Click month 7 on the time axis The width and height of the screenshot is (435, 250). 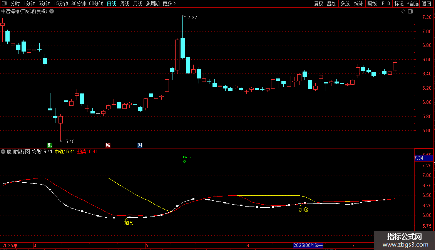pyautogui.click(x=353, y=245)
